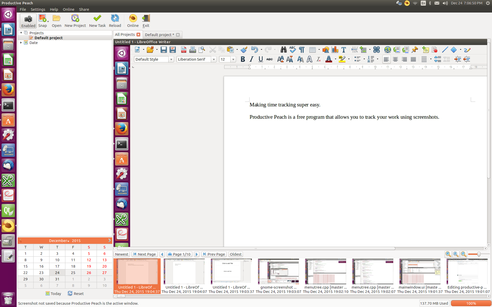Add a New Task with checkmark icon
The height and width of the screenshot is (307, 492).
(97, 21)
